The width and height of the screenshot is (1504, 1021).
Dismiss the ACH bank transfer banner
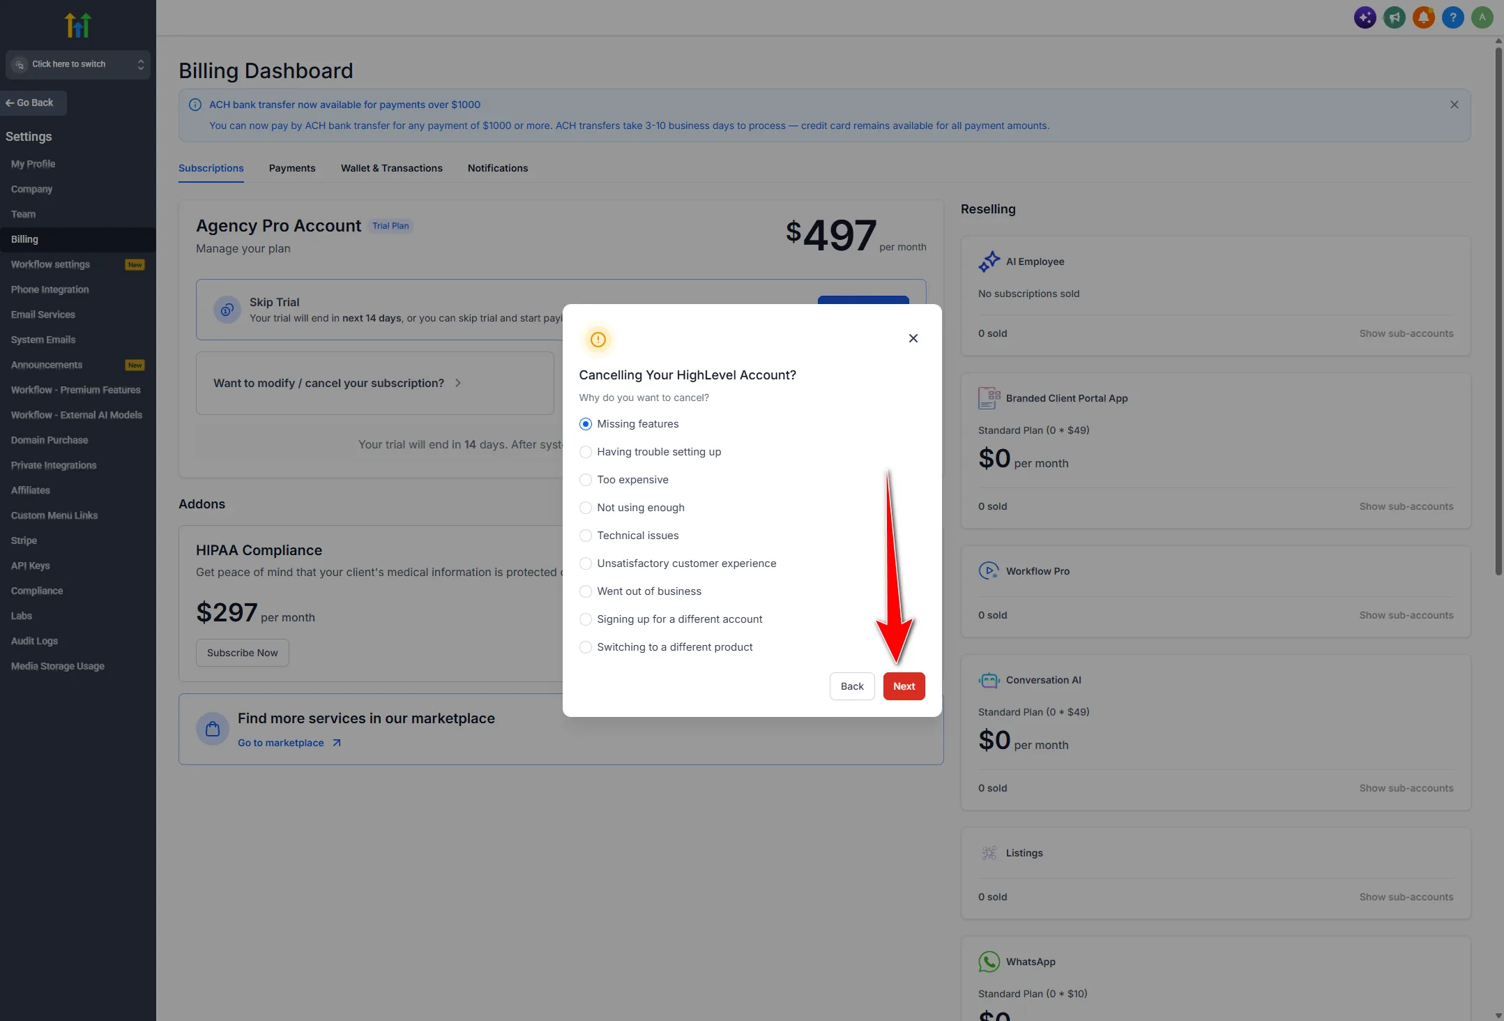(1454, 105)
